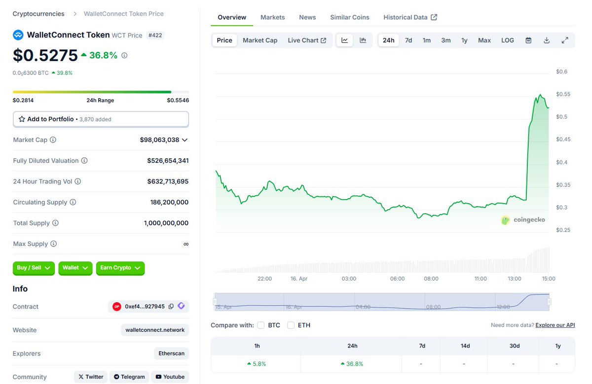Open the Youtube community link
This screenshot has height=384, width=592.
click(170, 377)
